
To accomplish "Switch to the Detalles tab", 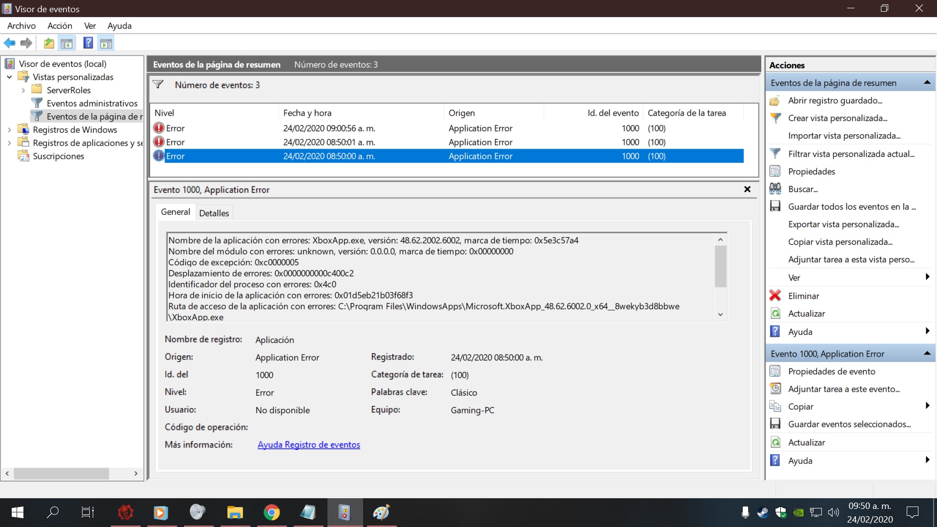I will [x=214, y=213].
